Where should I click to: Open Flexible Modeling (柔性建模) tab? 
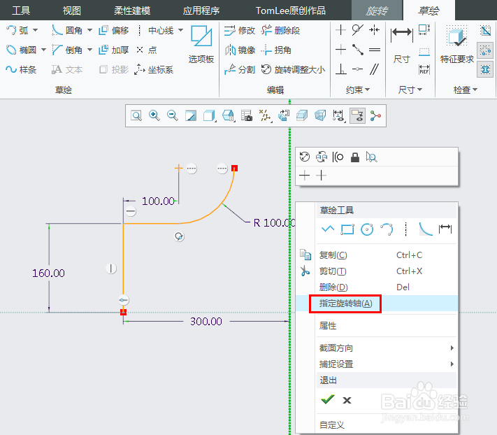coord(132,10)
